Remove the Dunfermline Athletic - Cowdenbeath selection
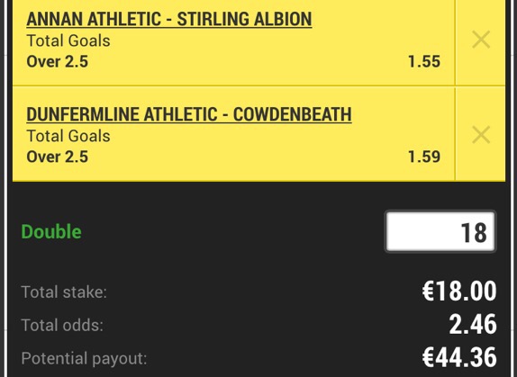The image size is (517, 377). (x=481, y=134)
